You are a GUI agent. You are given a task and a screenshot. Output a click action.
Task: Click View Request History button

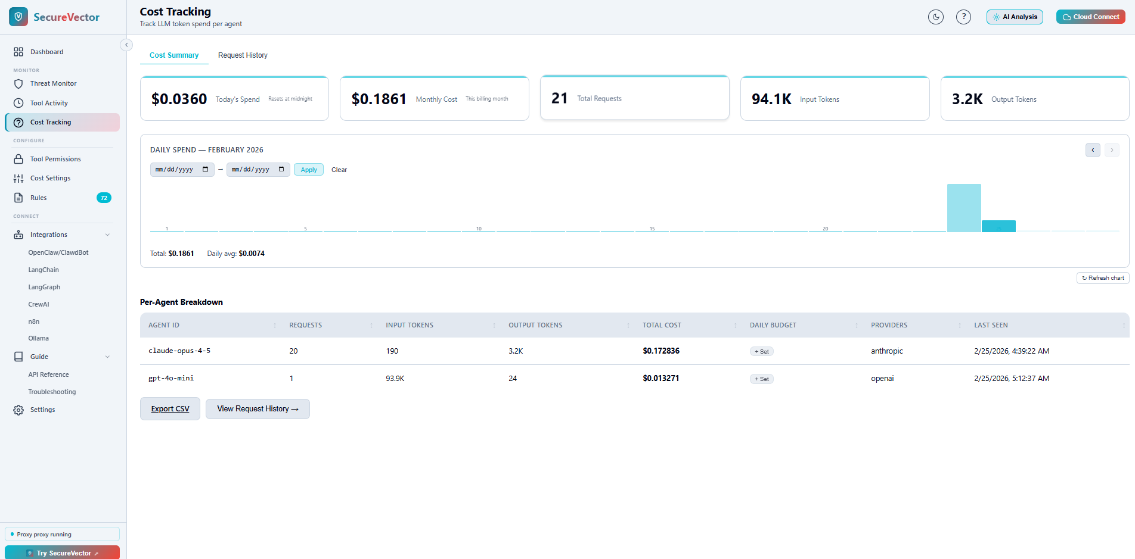pyautogui.click(x=258, y=409)
